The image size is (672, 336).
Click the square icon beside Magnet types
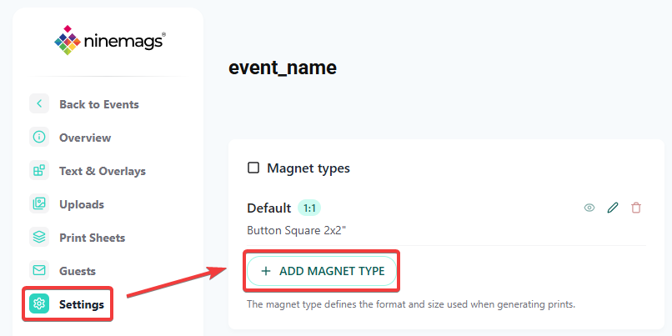click(253, 168)
